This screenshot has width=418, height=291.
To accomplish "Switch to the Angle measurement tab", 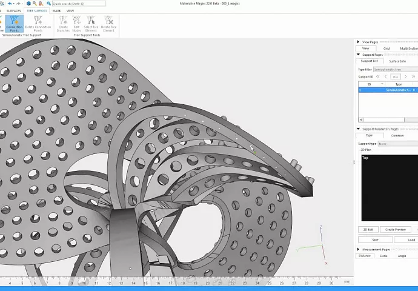I will [402, 256].
